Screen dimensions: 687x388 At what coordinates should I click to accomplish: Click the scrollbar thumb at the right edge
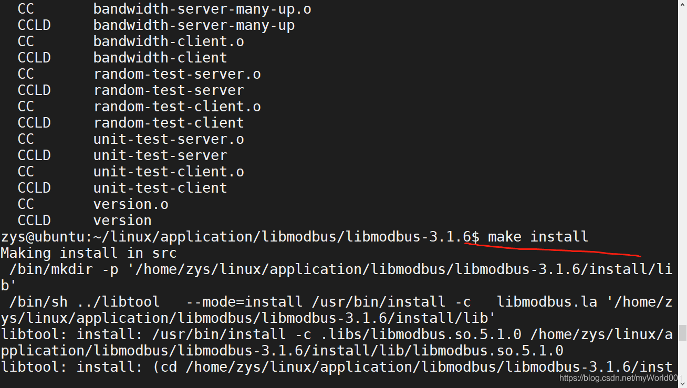coord(682,333)
